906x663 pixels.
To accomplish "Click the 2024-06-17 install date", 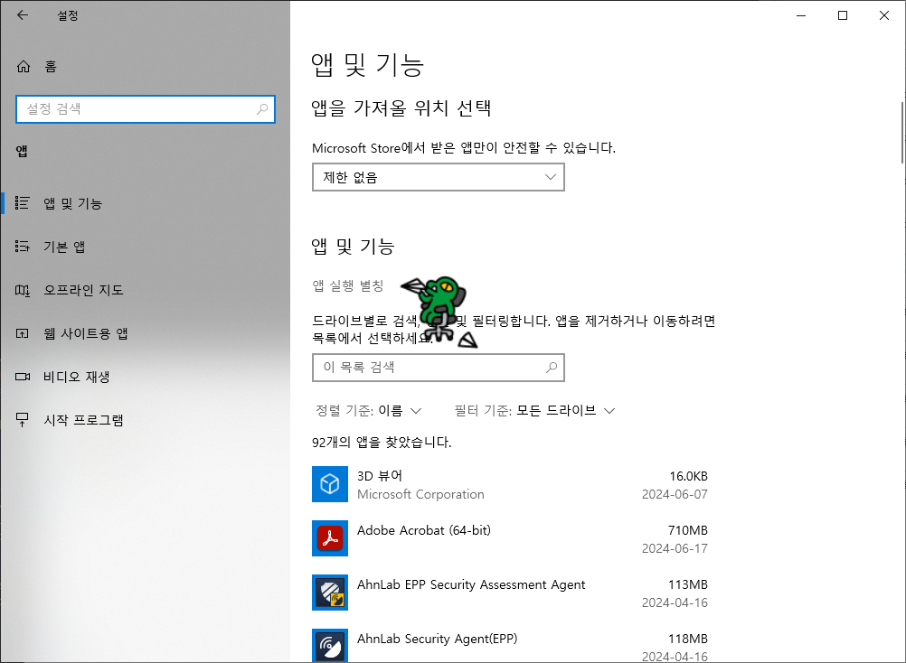I will 675,549.
